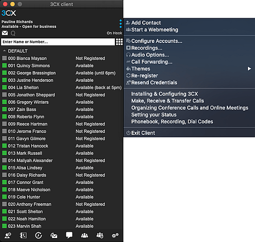
Task: Select contact 003 Justine Henderson
Action: tap(62, 80)
